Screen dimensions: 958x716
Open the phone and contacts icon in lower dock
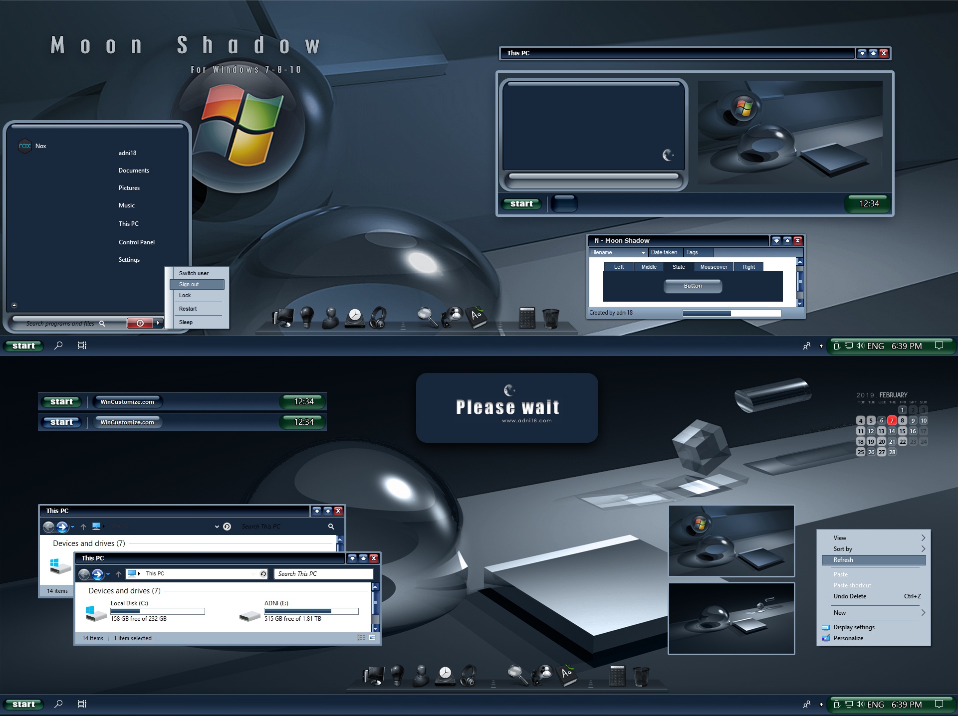pos(543,675)
